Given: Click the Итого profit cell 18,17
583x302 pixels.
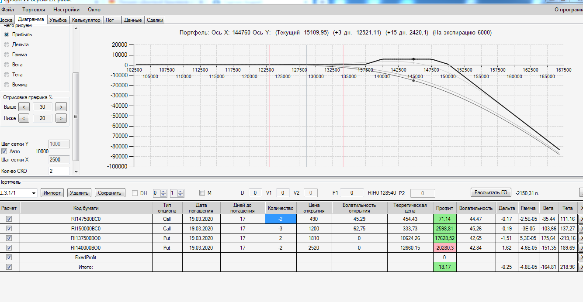Looking at the screenshot, I should [x=444, y=267].
